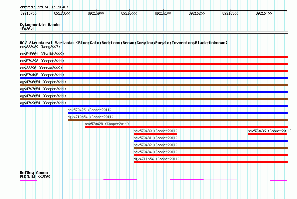Select the dgv4711n54 red loss bar

coord(211,162)
